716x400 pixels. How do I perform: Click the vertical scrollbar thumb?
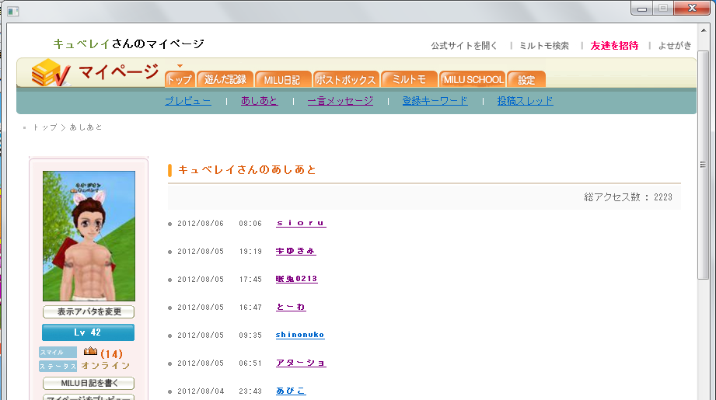coord(702,166)
